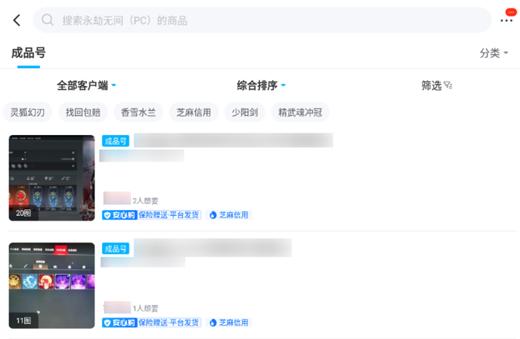Toggle the 找回包赔 filter tag
Image resolution: width=520 pixels, height=339 pixels.
click(82, 113)
